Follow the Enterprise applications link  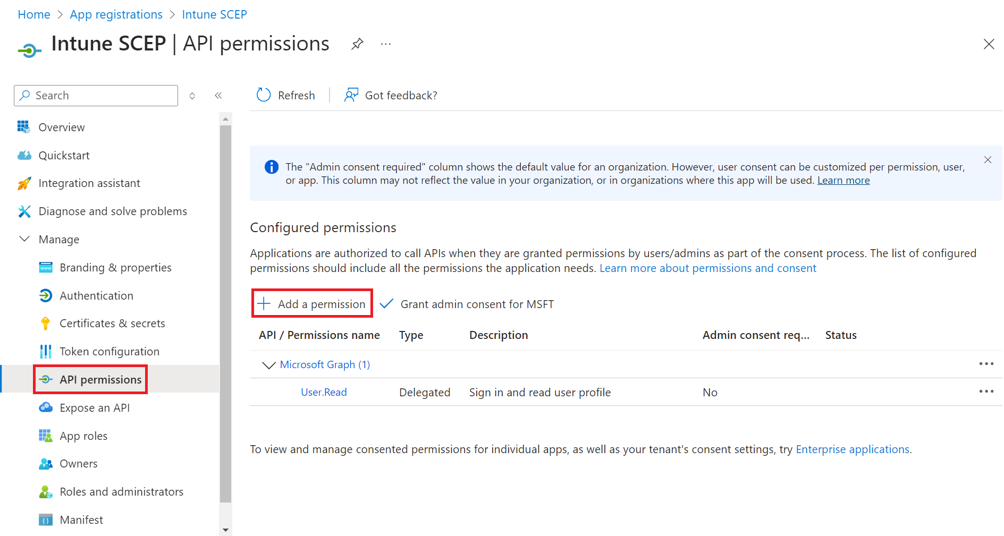pos(852,449)
